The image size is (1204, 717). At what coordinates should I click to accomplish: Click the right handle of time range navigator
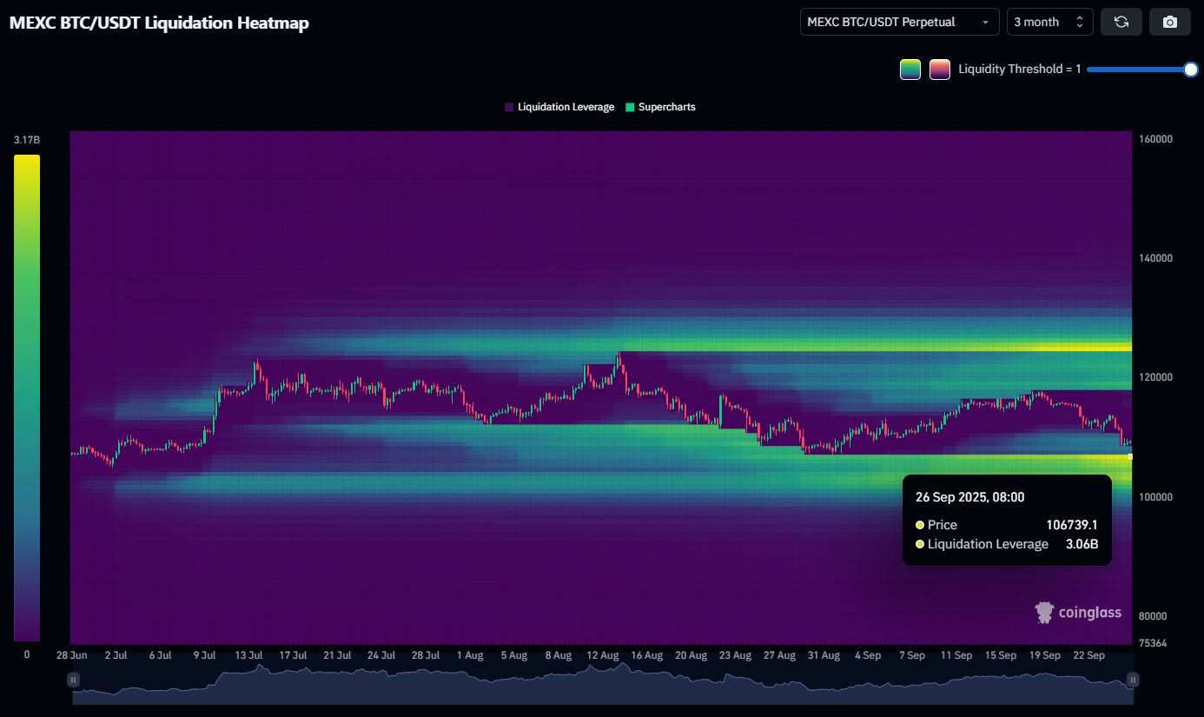coord(1133,679)
